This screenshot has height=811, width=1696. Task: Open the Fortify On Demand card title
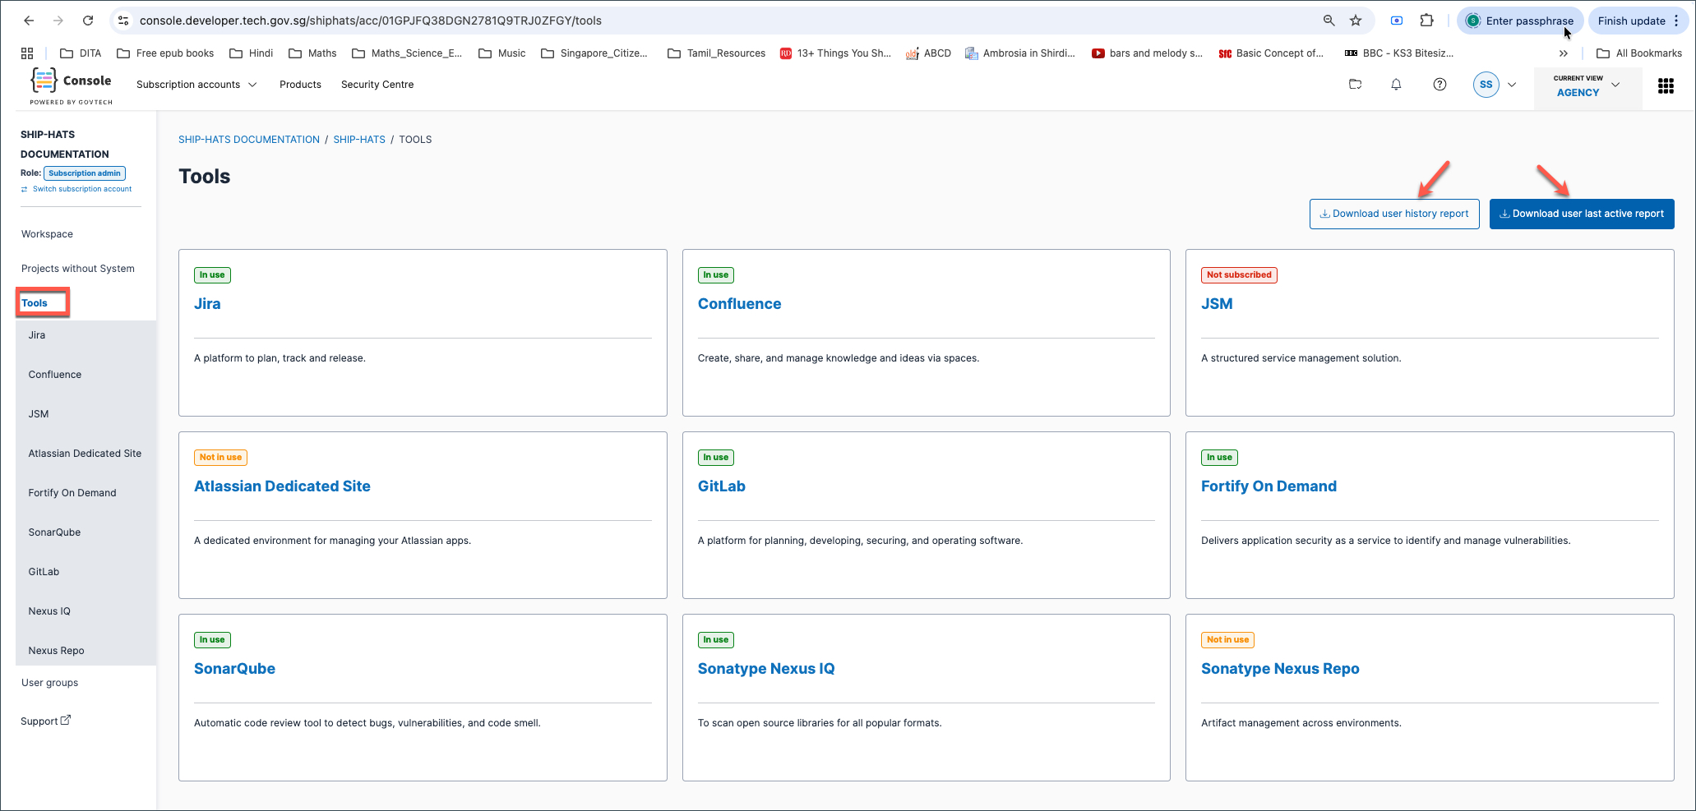pyautogui.click(x=1269, y=486)
